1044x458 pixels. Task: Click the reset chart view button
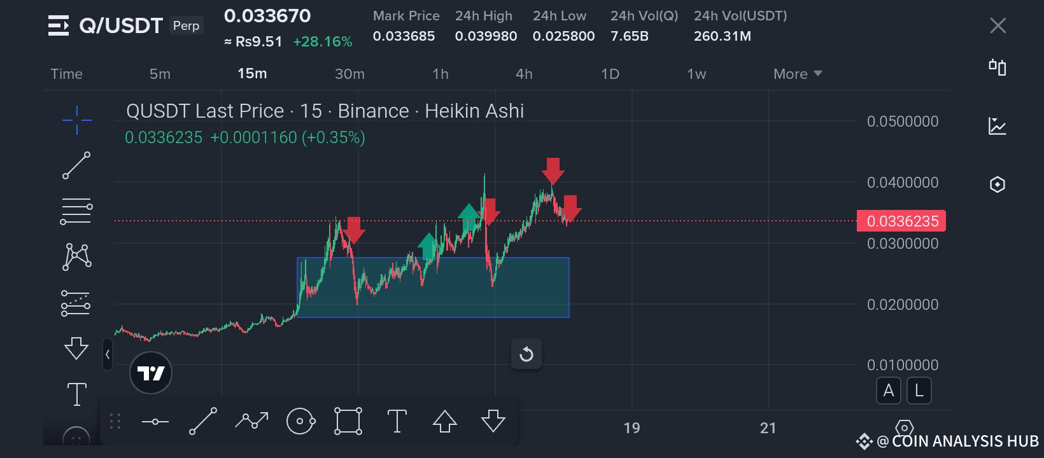click(526, 354)
